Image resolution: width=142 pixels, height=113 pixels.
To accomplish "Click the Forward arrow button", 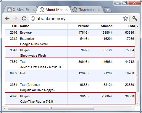I will 15,18.
